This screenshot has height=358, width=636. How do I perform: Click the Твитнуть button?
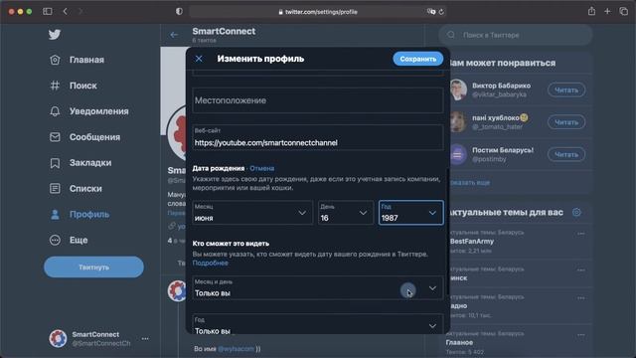point(93,268)
